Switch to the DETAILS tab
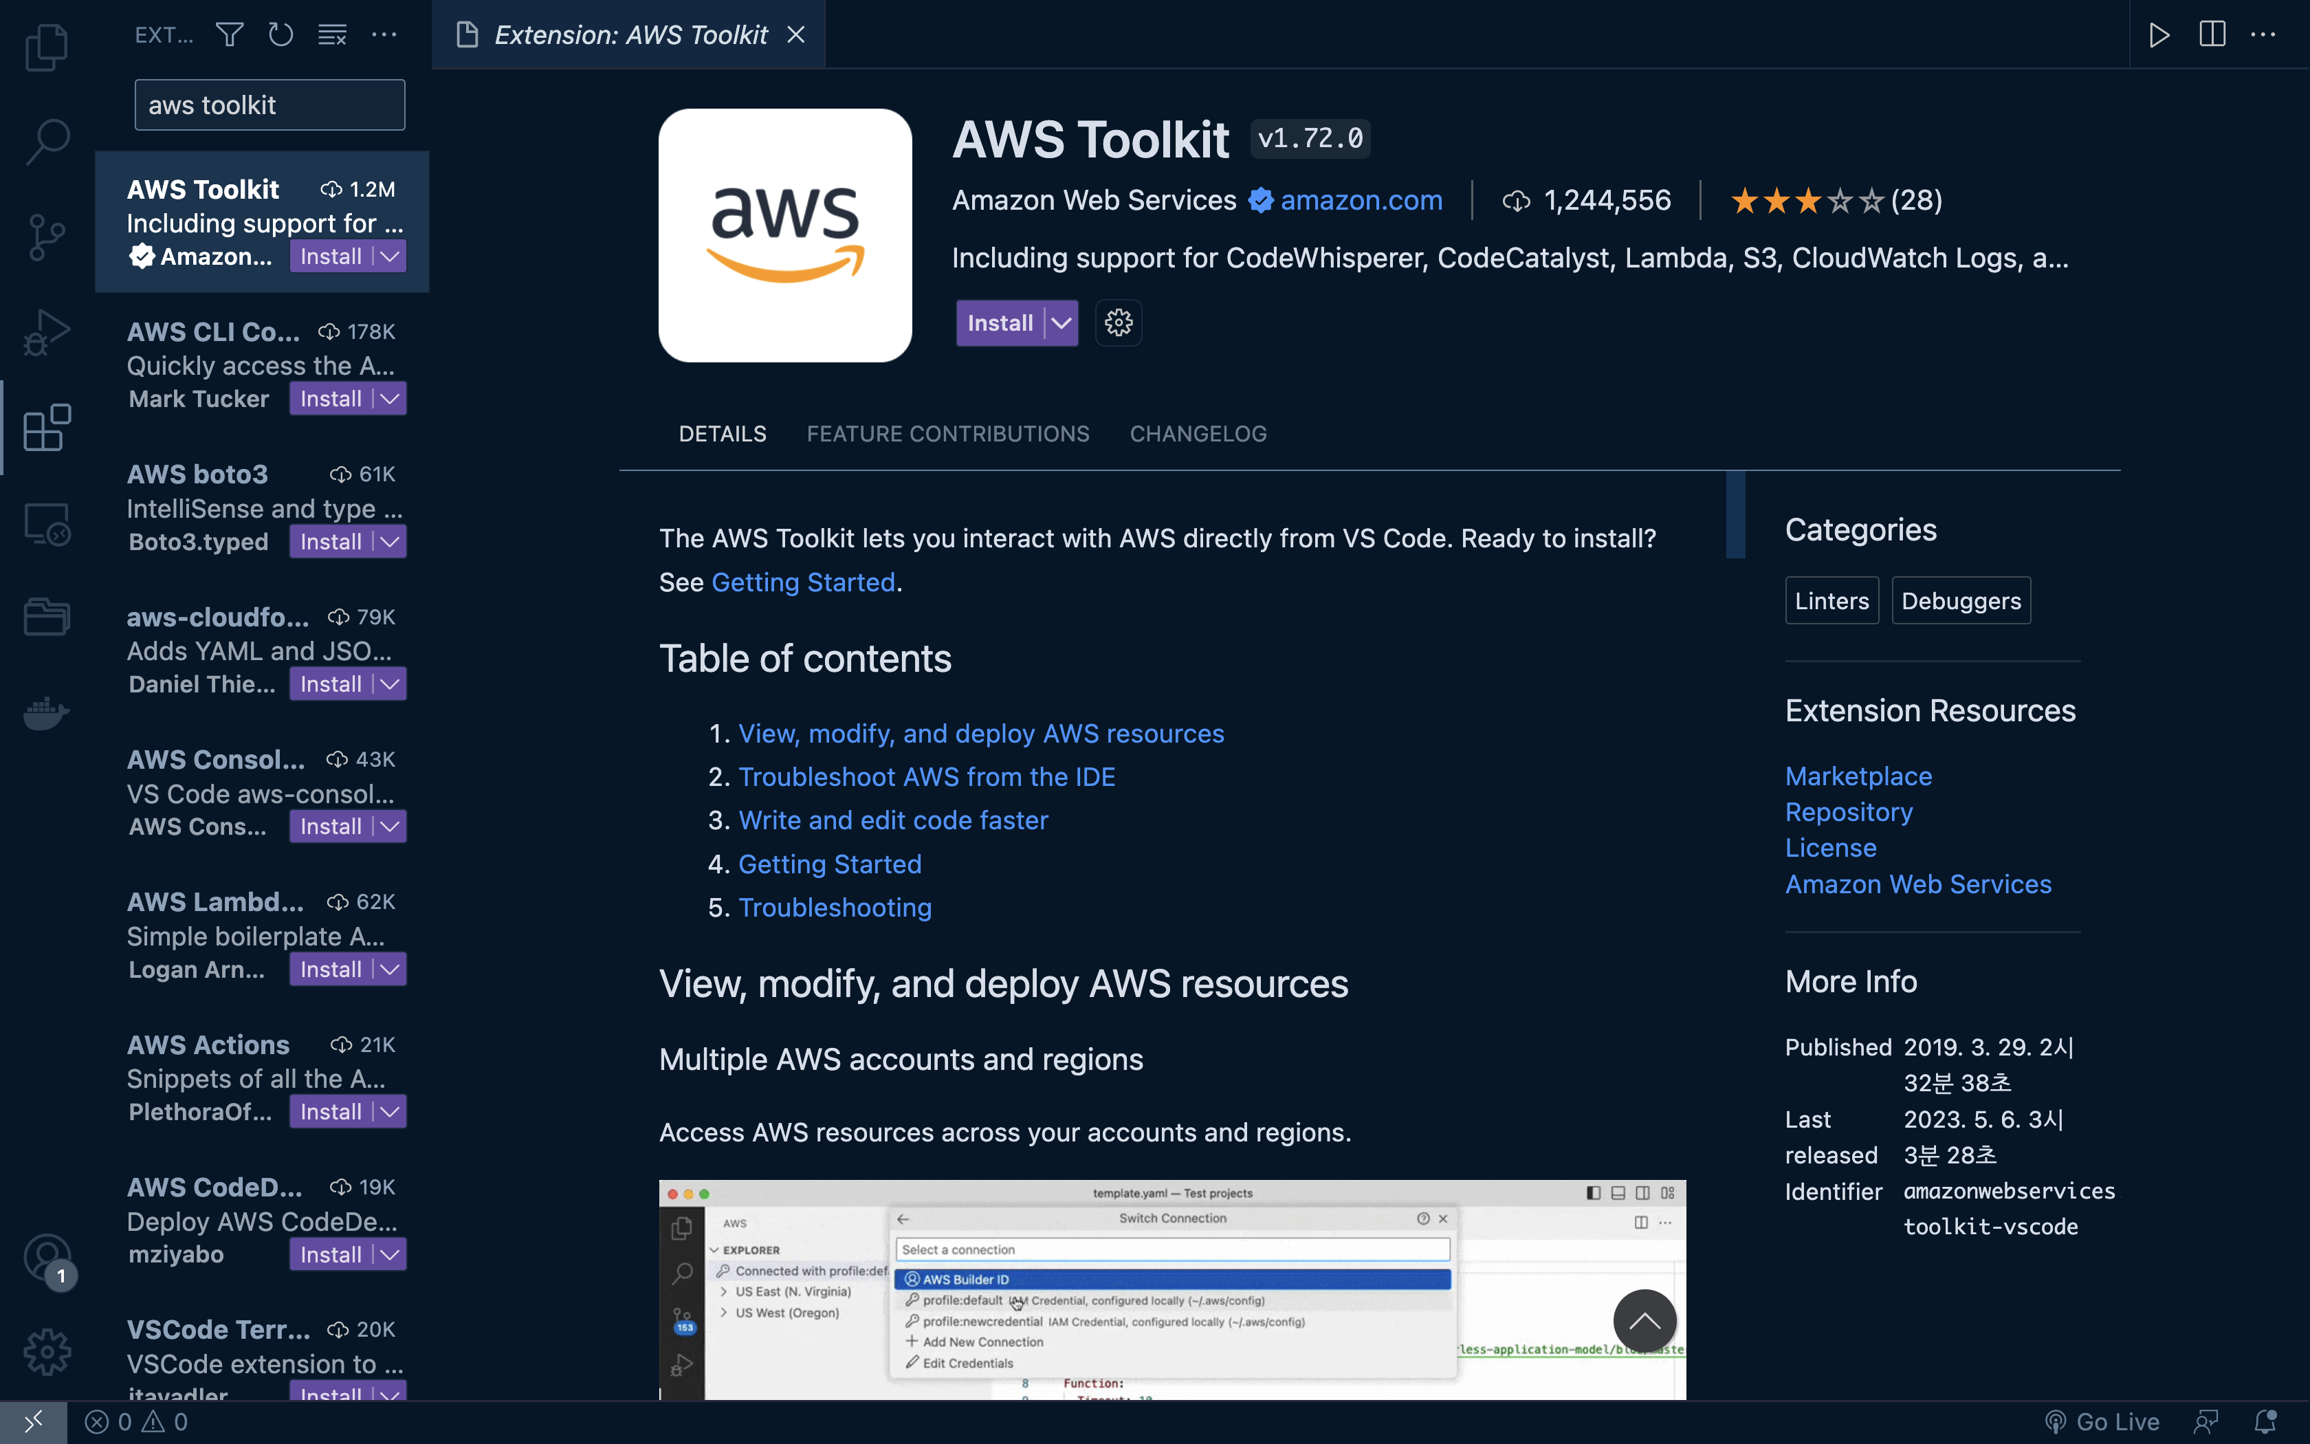 [723, 434]
